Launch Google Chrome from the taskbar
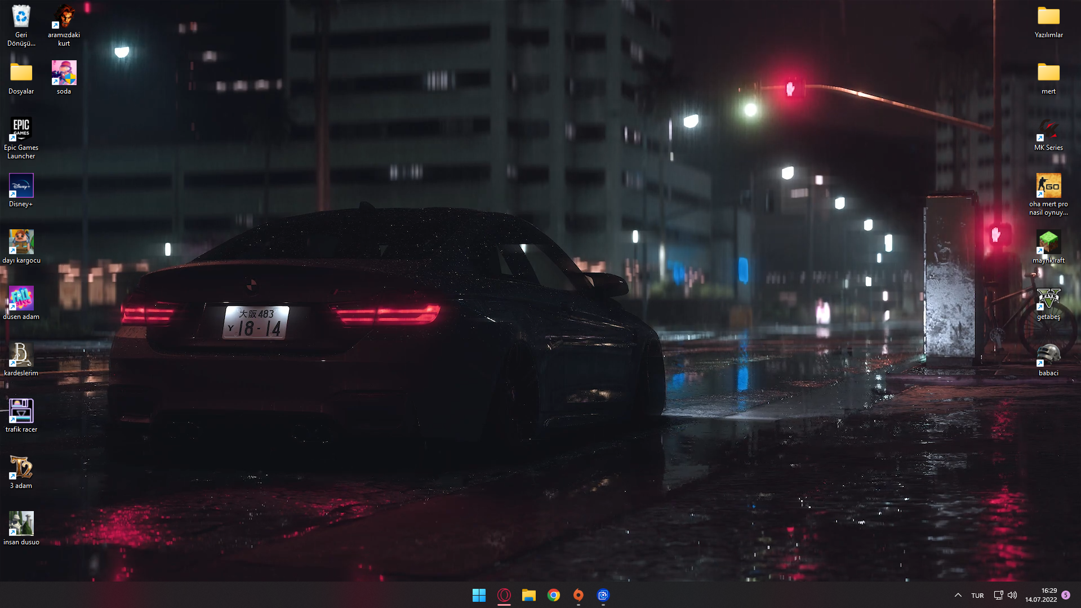The width and height of the screenshot is (1081, 608). point(553,595)
